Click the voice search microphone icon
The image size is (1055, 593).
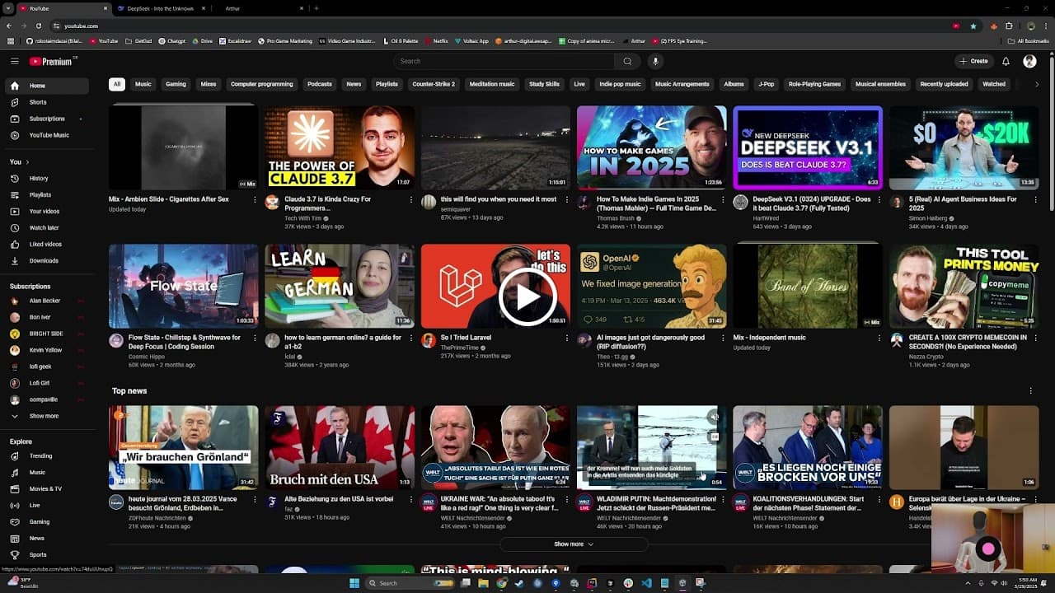(x=655, y=61)
